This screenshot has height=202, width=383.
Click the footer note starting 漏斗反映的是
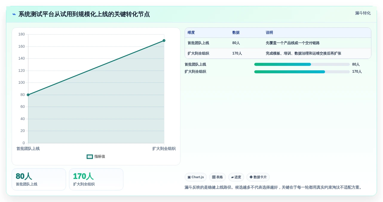pyautogui.click(x=274, y=187)
